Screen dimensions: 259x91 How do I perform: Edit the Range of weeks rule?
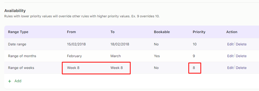coord(230,68)
